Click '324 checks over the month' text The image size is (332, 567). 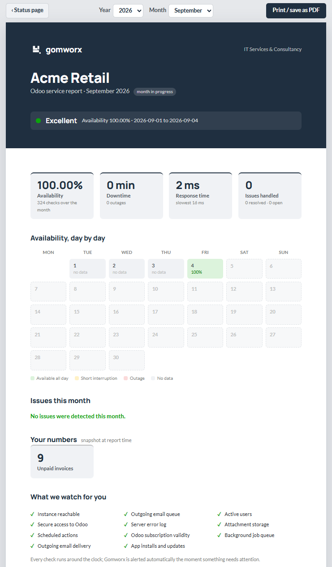57,206
